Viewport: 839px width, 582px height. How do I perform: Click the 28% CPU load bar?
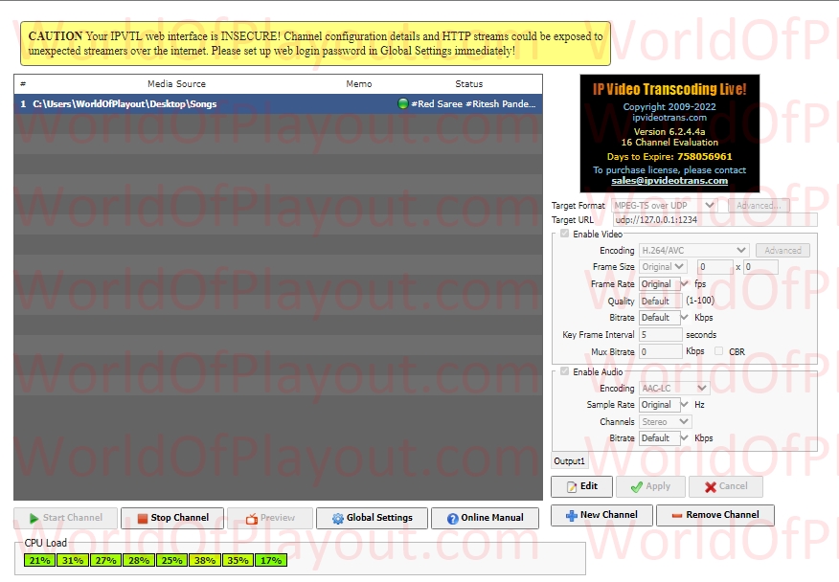[139, 560]
